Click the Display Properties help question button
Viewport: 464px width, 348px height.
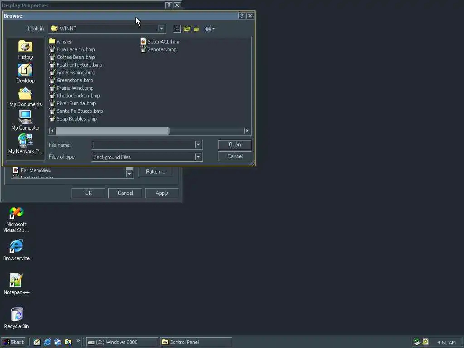[x=169, y=5]
